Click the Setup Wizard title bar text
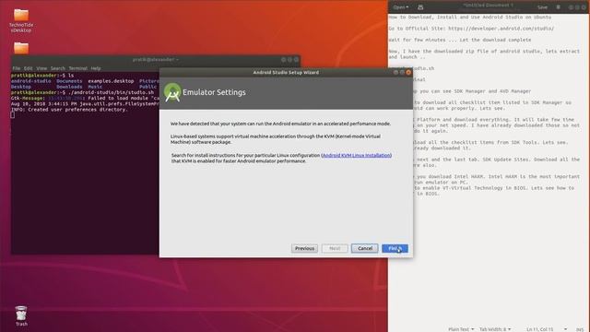 pos(286,72)
